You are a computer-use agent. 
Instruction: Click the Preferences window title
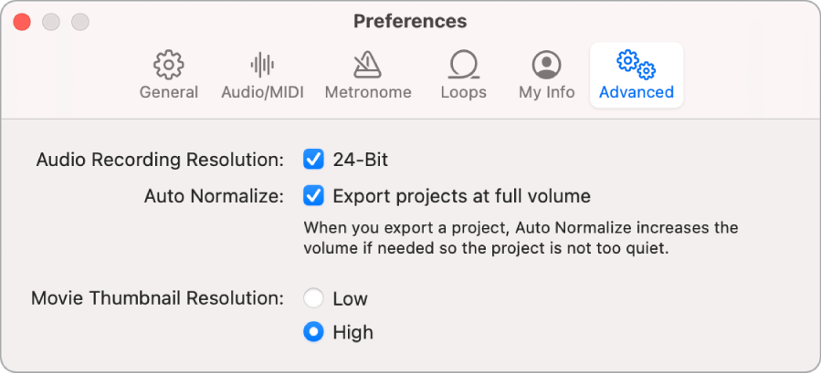click(410, 21)
